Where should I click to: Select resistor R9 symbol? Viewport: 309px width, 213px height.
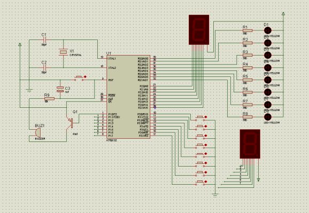pos(49,99)
